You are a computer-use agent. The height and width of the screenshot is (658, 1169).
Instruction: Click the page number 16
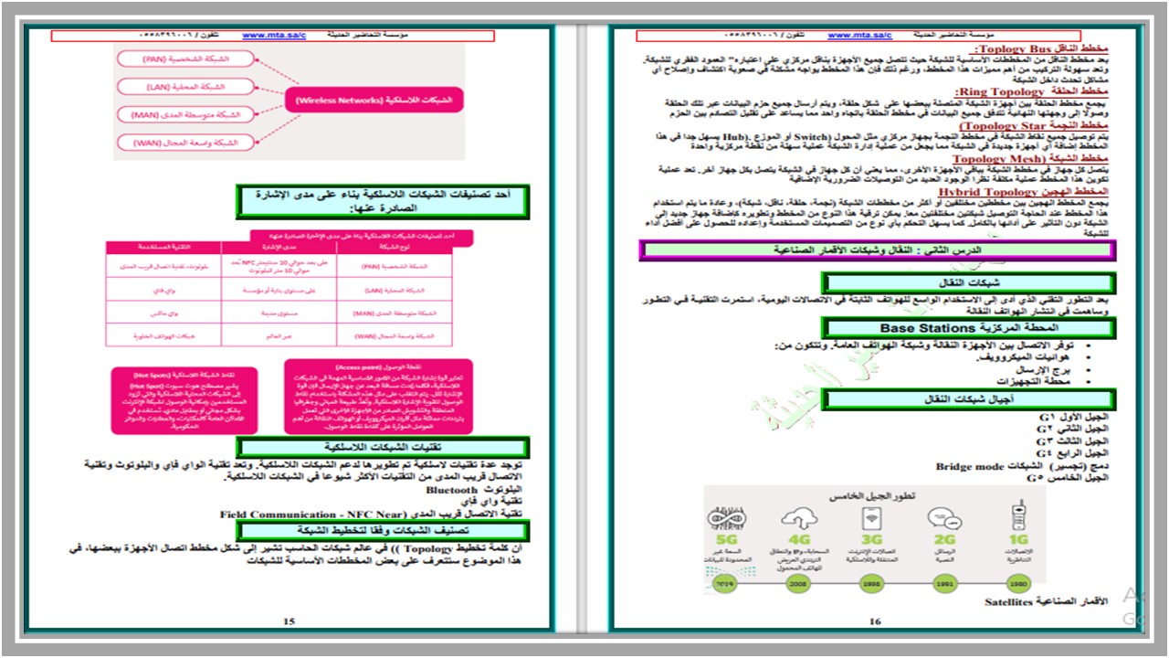click(874, 621)
